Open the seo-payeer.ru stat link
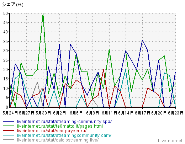Image resolution: width=185 pixels, height=144 pixels. coord(52,131)
